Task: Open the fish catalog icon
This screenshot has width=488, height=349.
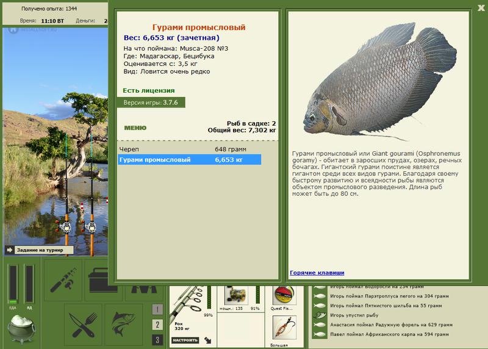Action: coord(124,325)
